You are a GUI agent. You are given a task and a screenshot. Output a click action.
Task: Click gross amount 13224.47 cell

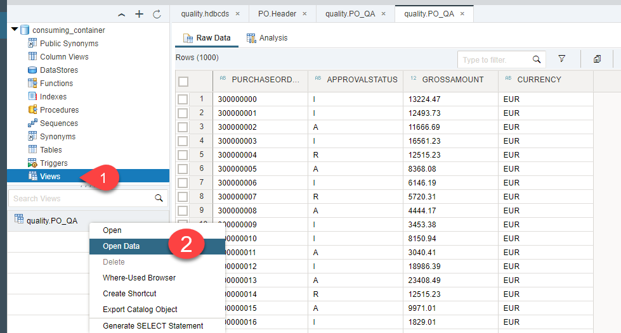pyautogui.click(x=450, y=99)
